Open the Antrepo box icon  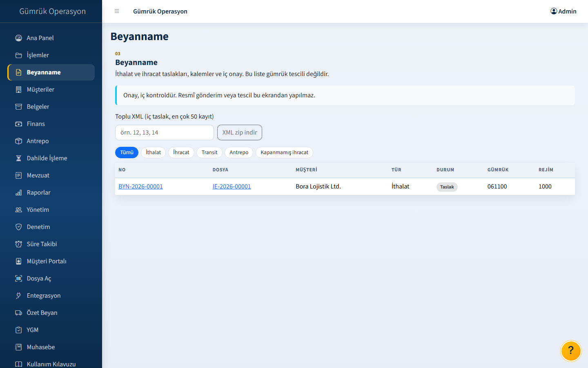[x=18, y=141]
